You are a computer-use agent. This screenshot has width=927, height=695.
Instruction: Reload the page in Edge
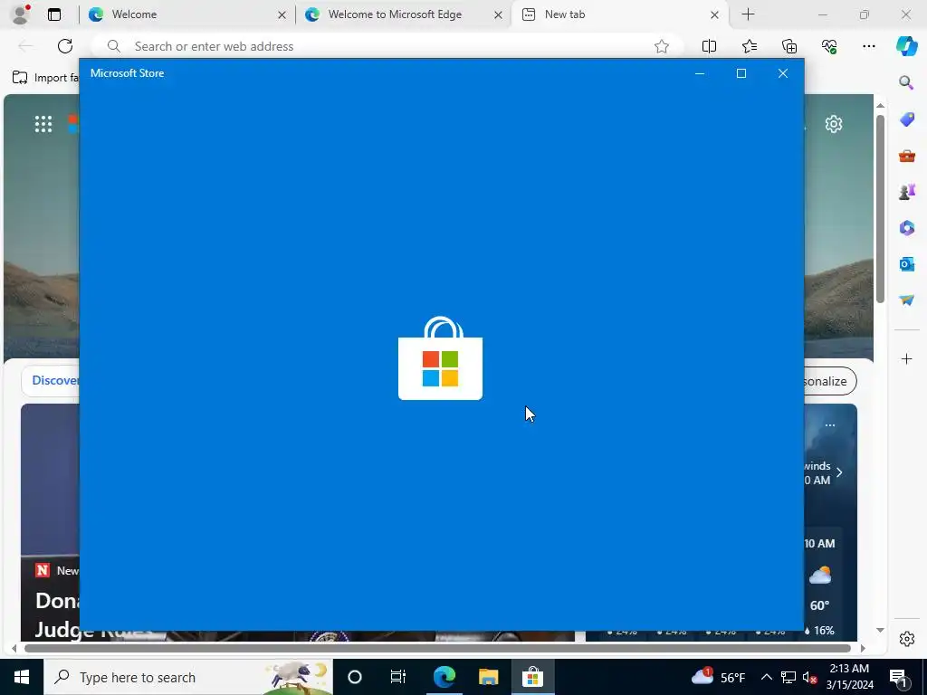tap(65, 46)
